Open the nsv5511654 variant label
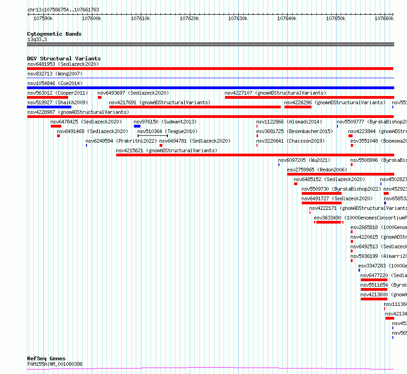Image resolution: width=407 pixels, height=374 pixels. (x=384, y=285)
